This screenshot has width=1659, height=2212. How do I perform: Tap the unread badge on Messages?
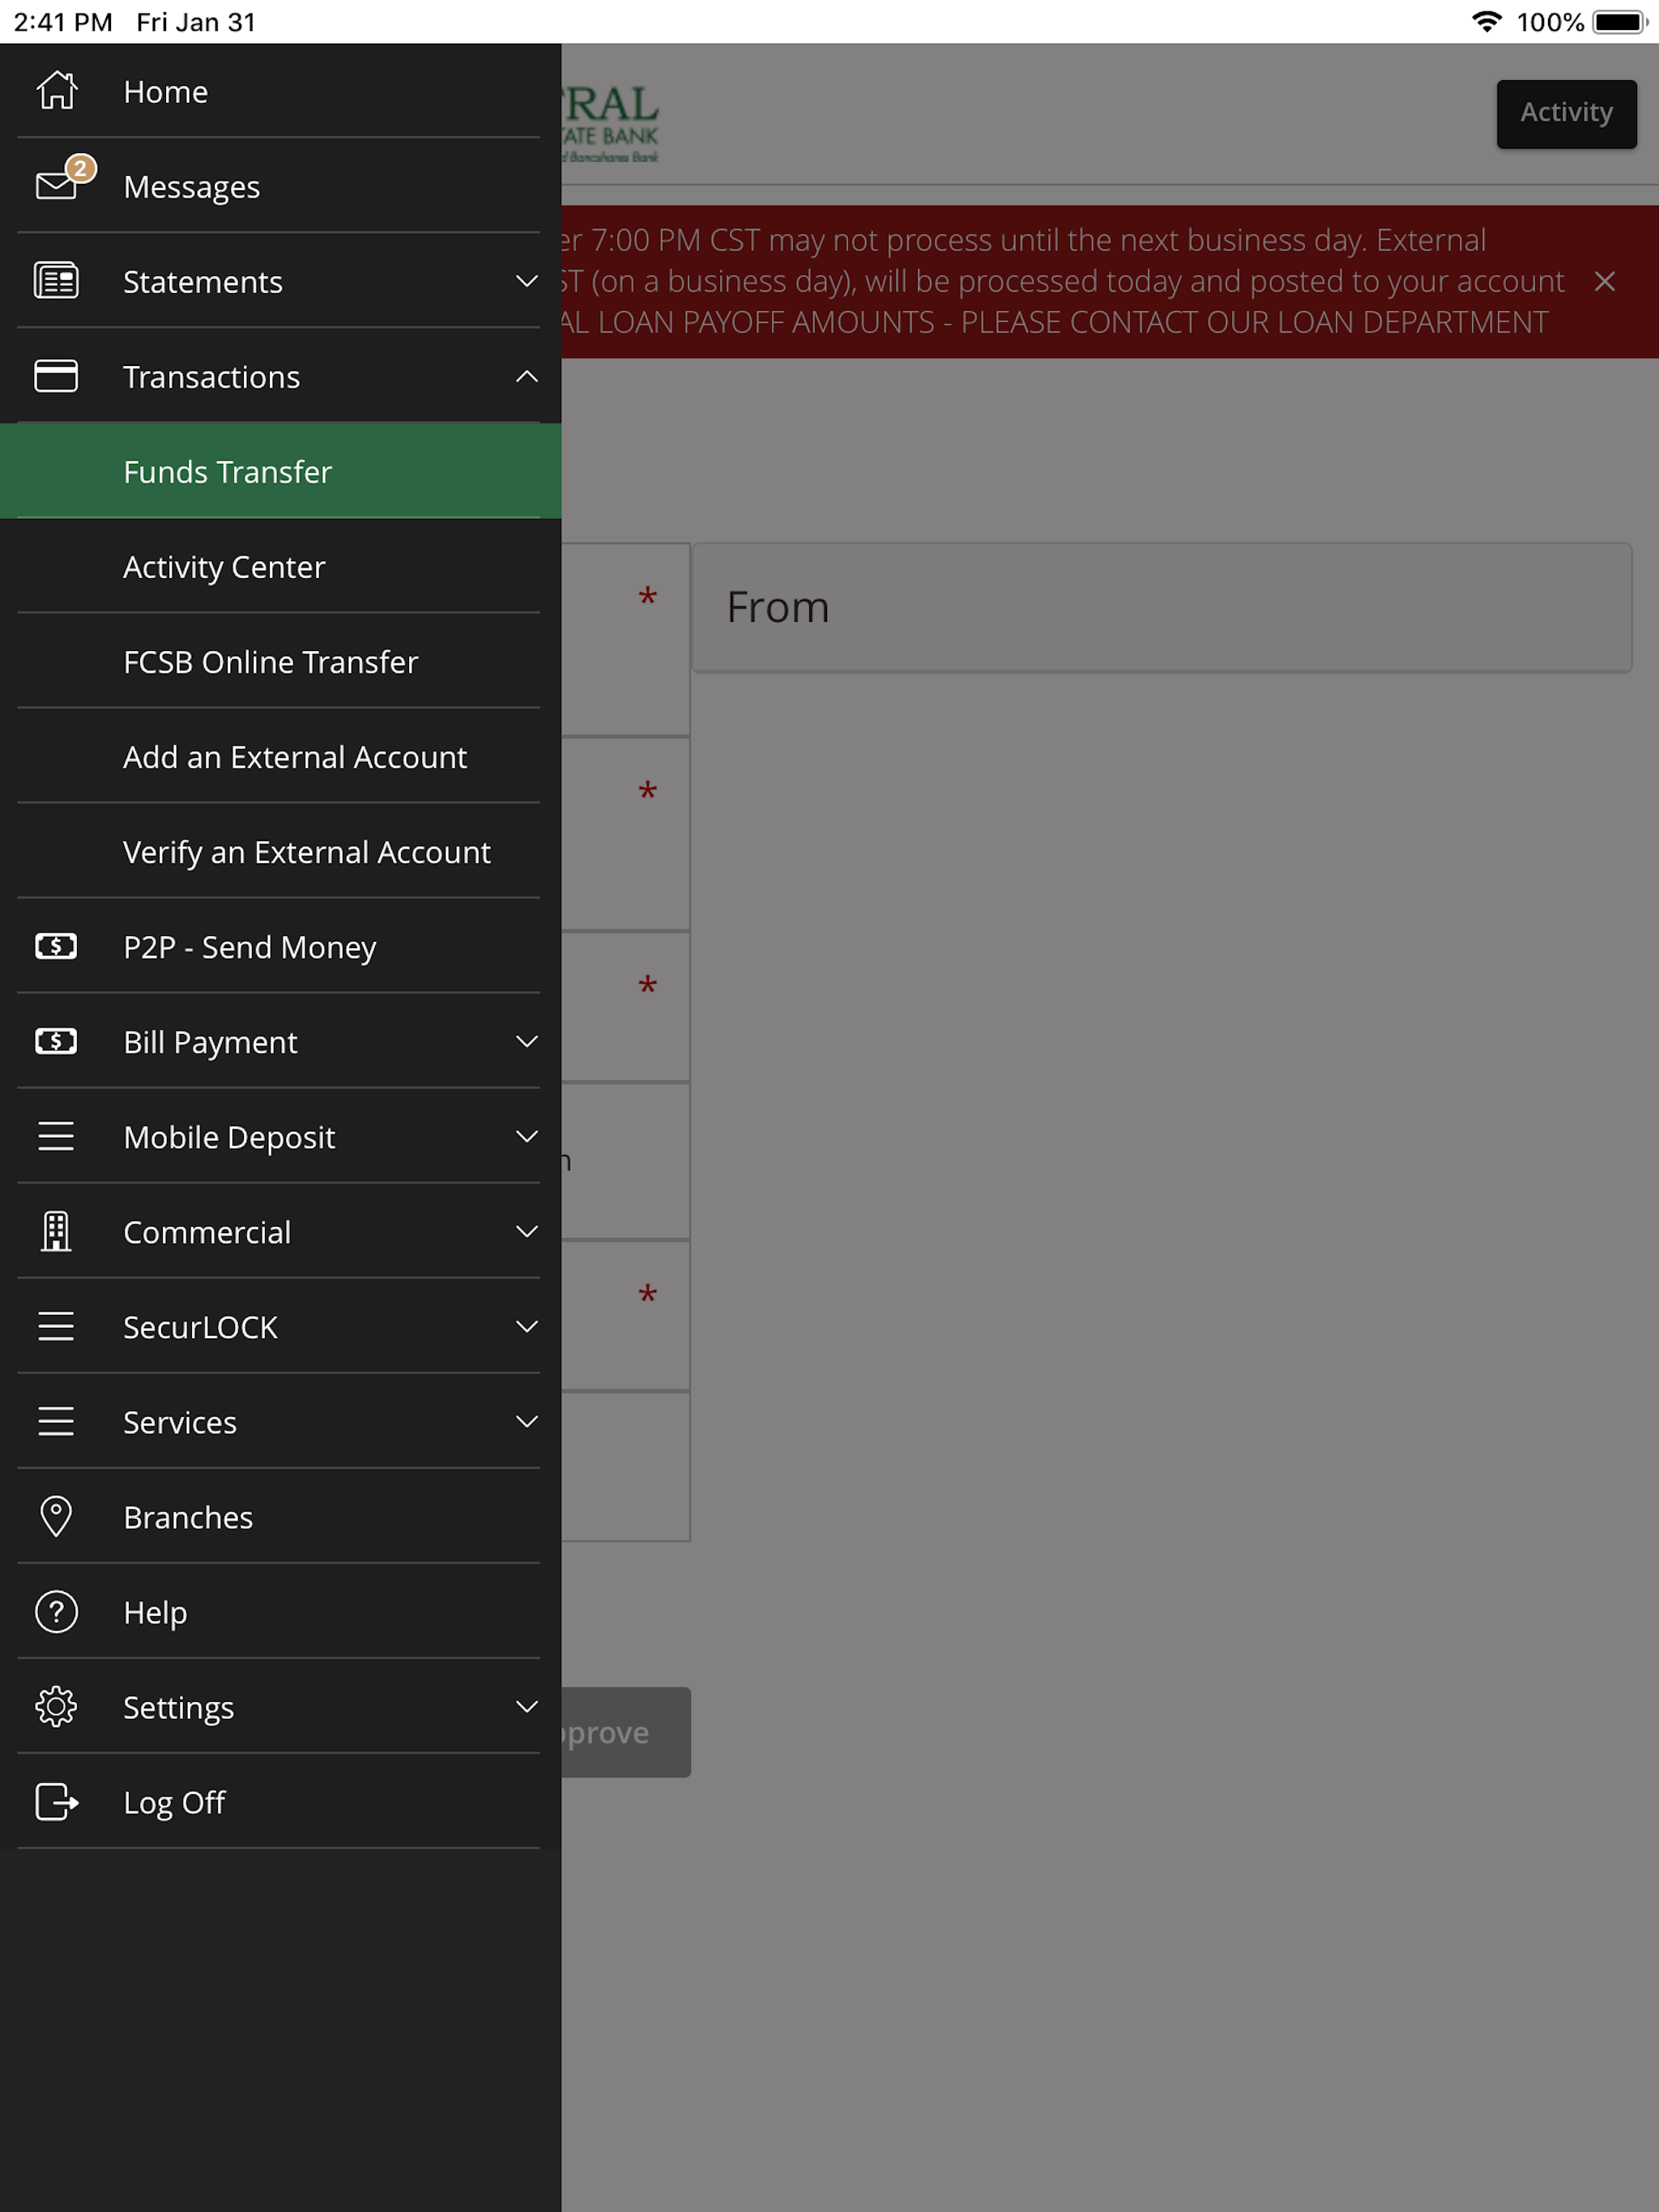pos(80,168)
